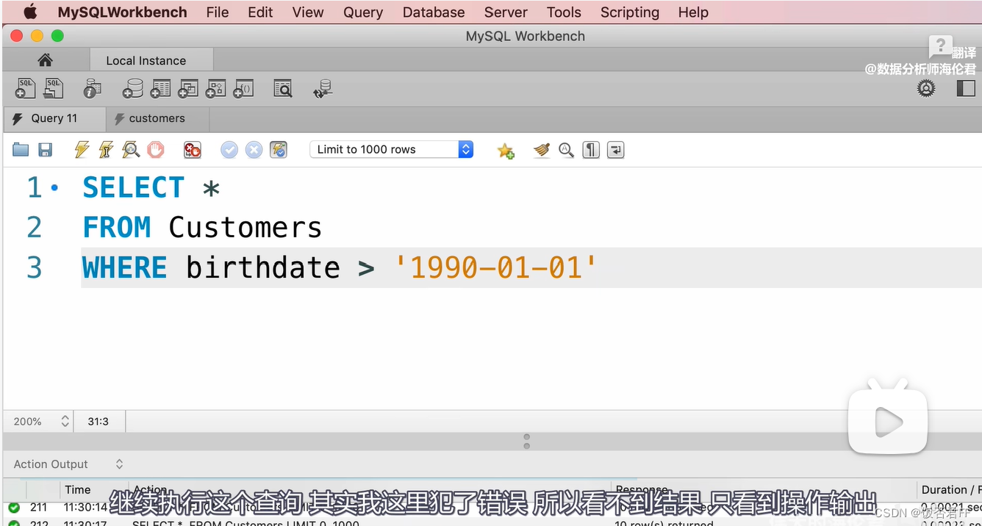Create a new schema icon
This screenshot has height=526, width=982.
132,89
